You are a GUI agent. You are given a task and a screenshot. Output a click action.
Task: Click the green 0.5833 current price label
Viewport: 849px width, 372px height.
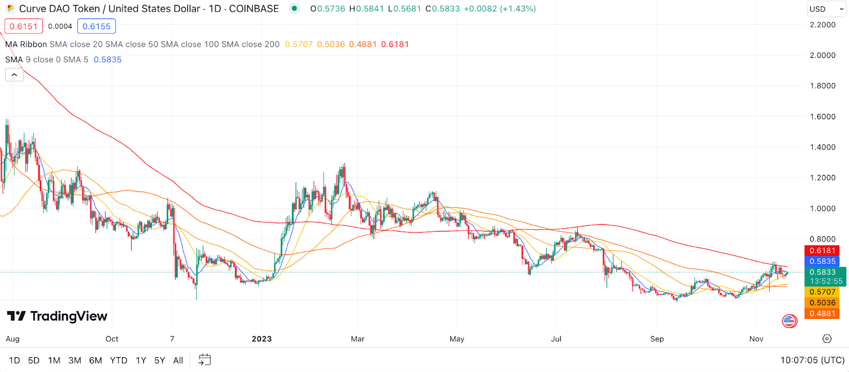(822, 272)
